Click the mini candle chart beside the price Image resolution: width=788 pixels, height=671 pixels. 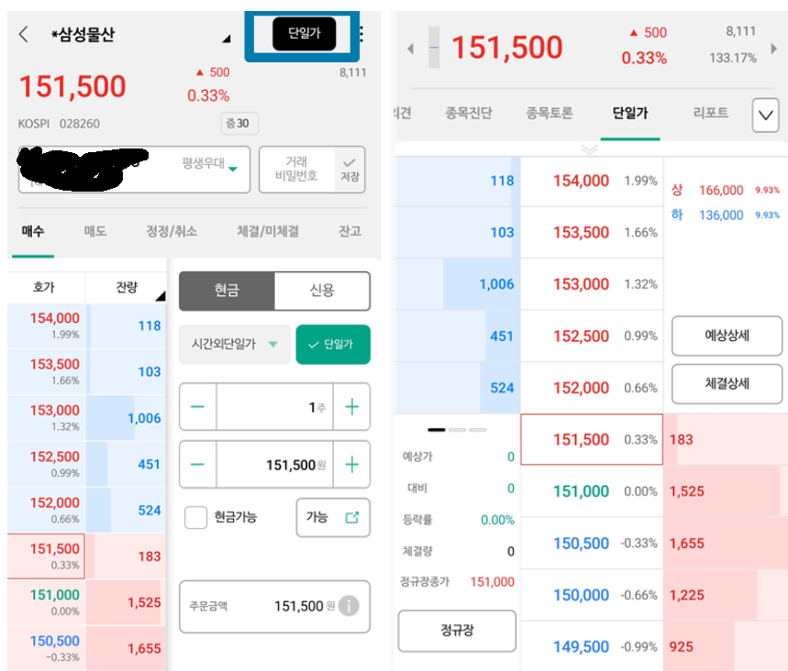(x=434, y=48)
